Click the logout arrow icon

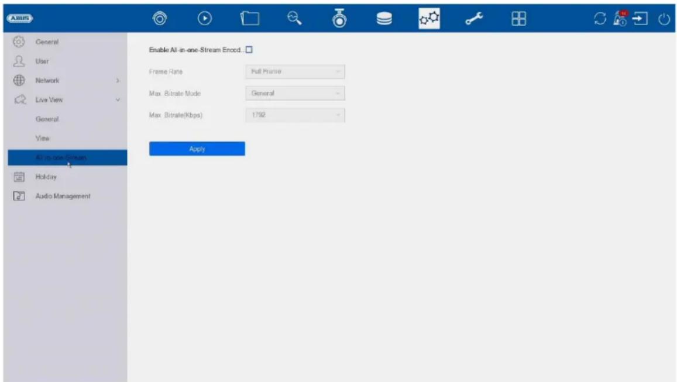tap(640, 19)
